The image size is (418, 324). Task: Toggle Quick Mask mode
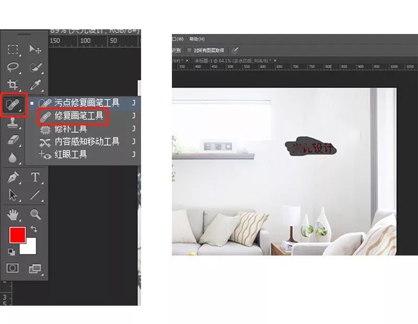pyautogui.click(x=13, y=268)
